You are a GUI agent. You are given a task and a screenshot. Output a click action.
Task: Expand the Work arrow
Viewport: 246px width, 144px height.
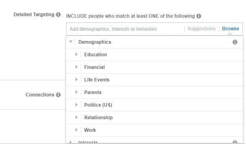pos(76,130)
